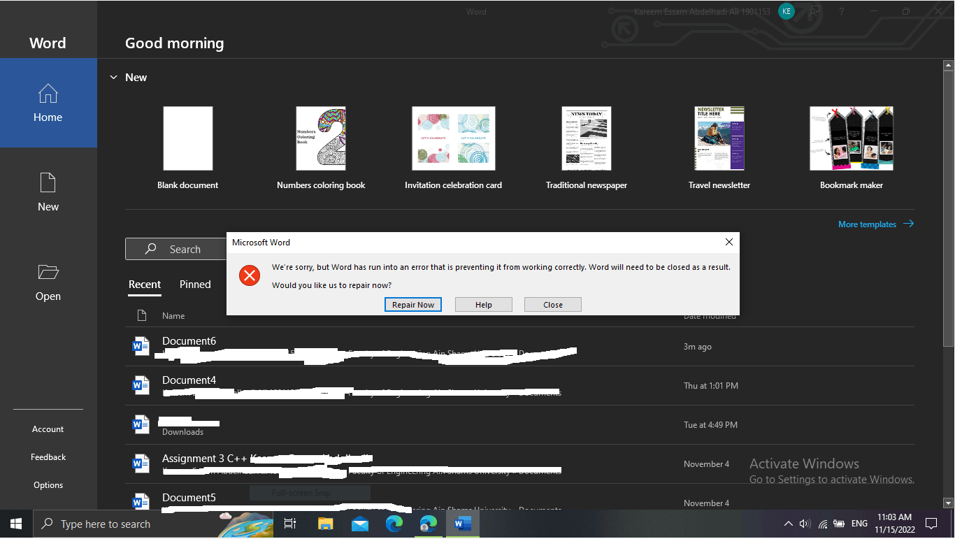
Task: Click the Word Search input field
Action: click(x=177, y=249)
